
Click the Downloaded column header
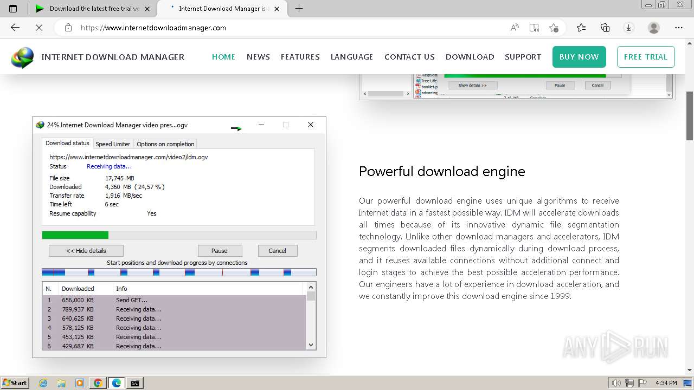tap(86, 289)
